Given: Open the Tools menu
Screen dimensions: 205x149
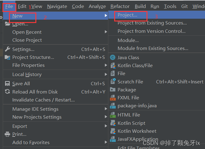Looking at the screenshot, I should click(x=170, y=6).
